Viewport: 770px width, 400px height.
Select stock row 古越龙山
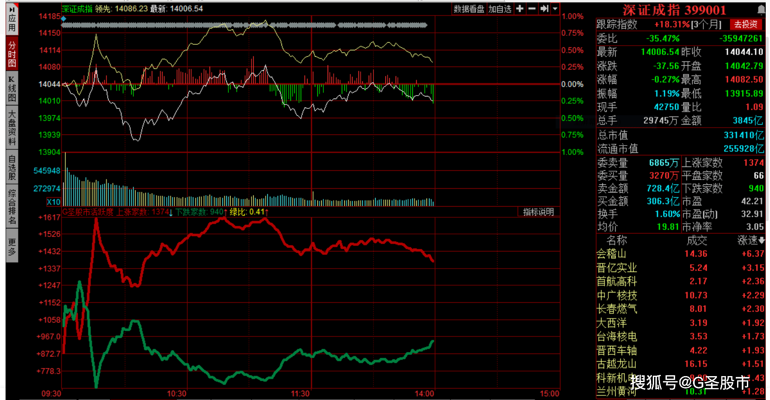[x=680, y=364]
